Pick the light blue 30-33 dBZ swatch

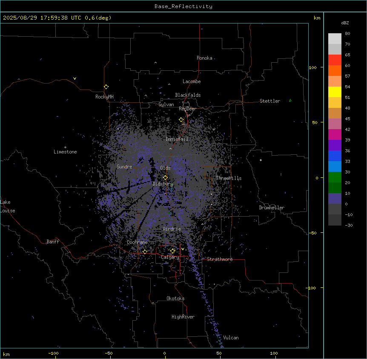(x=335, y=166)
